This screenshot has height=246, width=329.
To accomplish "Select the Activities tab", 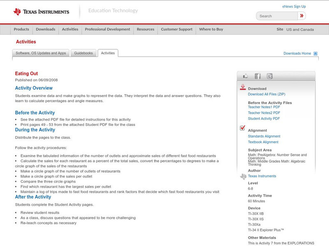I will pyautogui.click(x=108, y=53).
